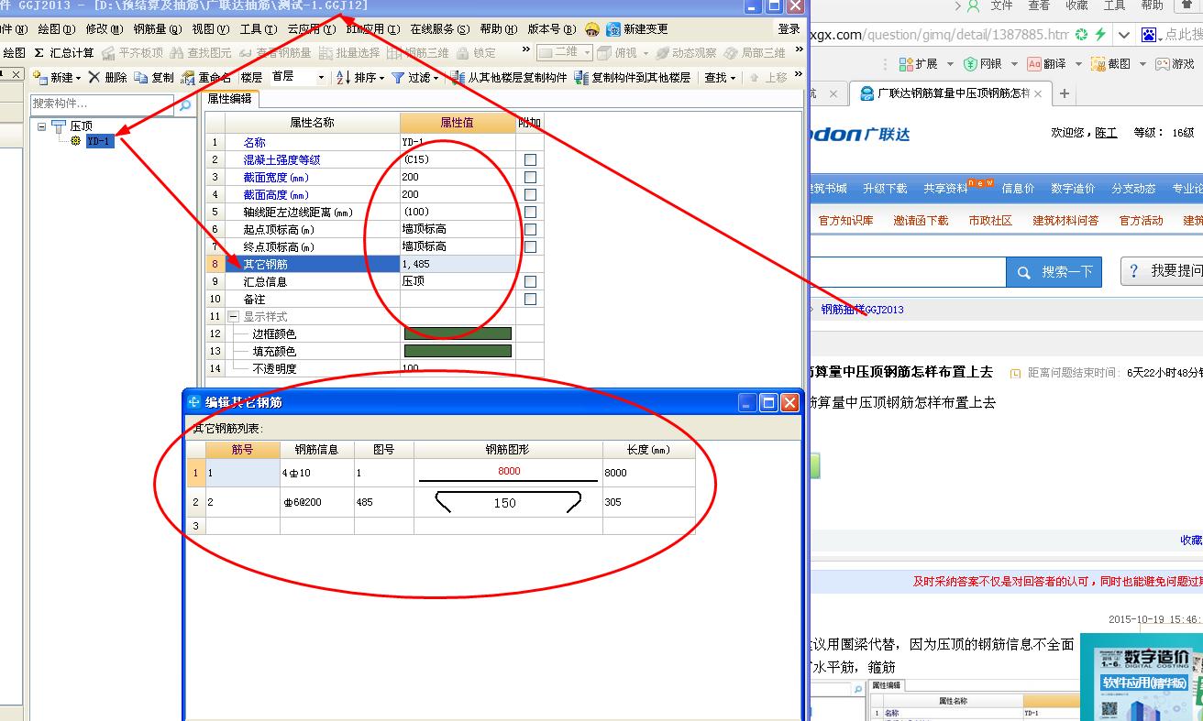Click the 升级下载 navigation link

click(885, 189)
